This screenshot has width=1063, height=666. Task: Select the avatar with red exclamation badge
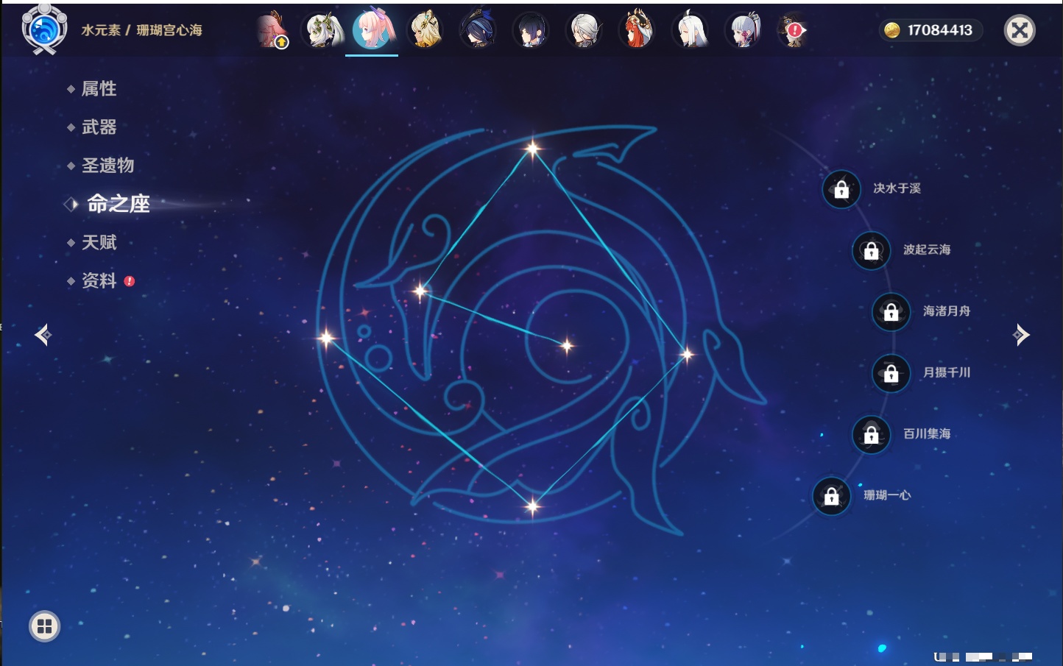point(794,30)
